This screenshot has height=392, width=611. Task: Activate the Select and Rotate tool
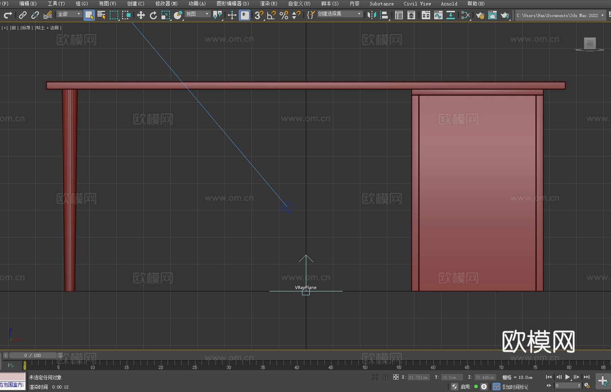(153, 15)
